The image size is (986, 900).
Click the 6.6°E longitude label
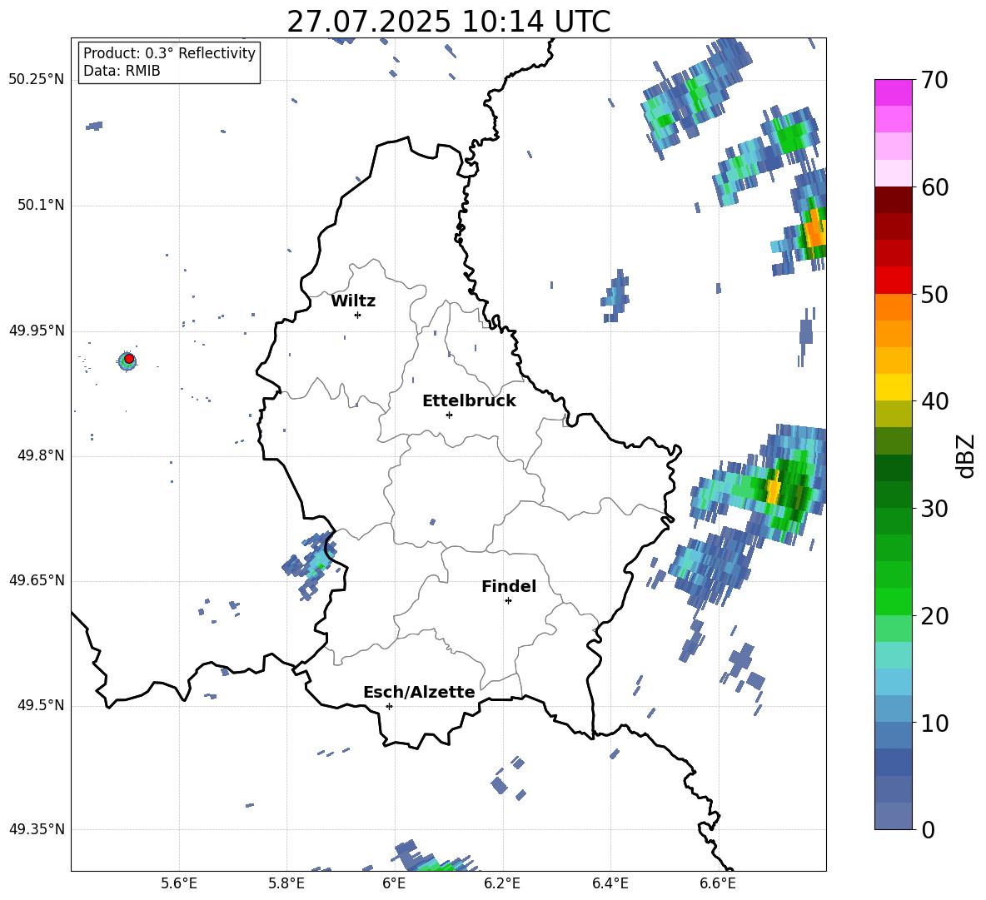[718, 883]
